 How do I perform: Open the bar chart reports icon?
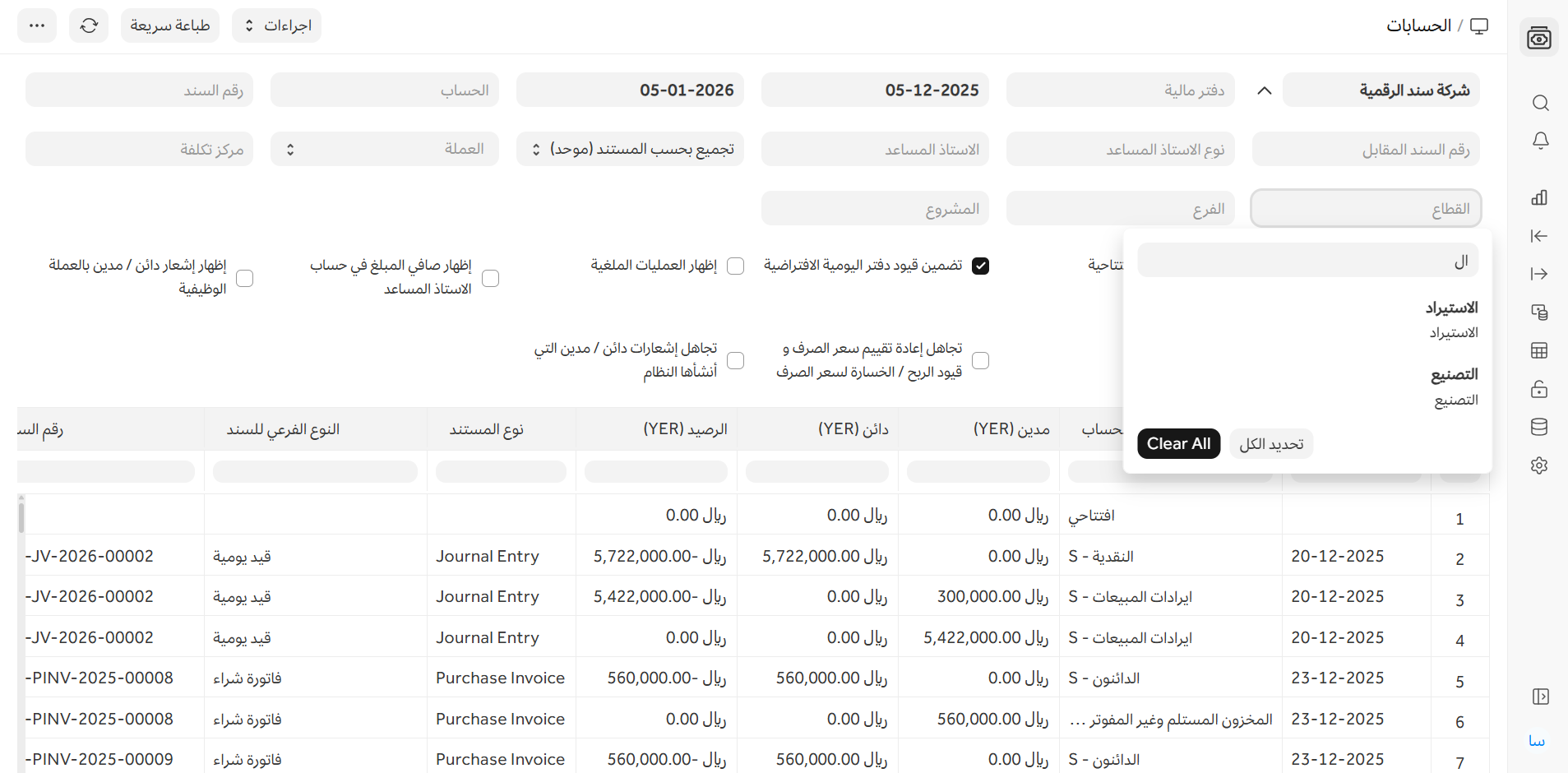coord(1539,197)
